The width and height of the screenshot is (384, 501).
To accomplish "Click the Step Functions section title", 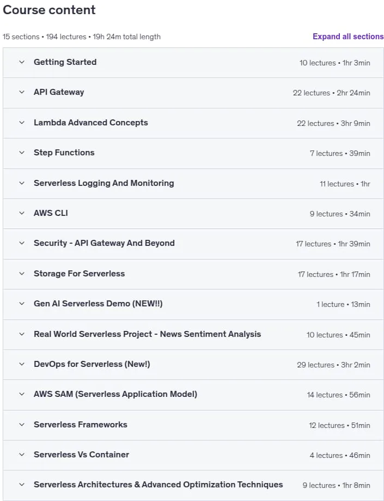I will tap(64, 153).
